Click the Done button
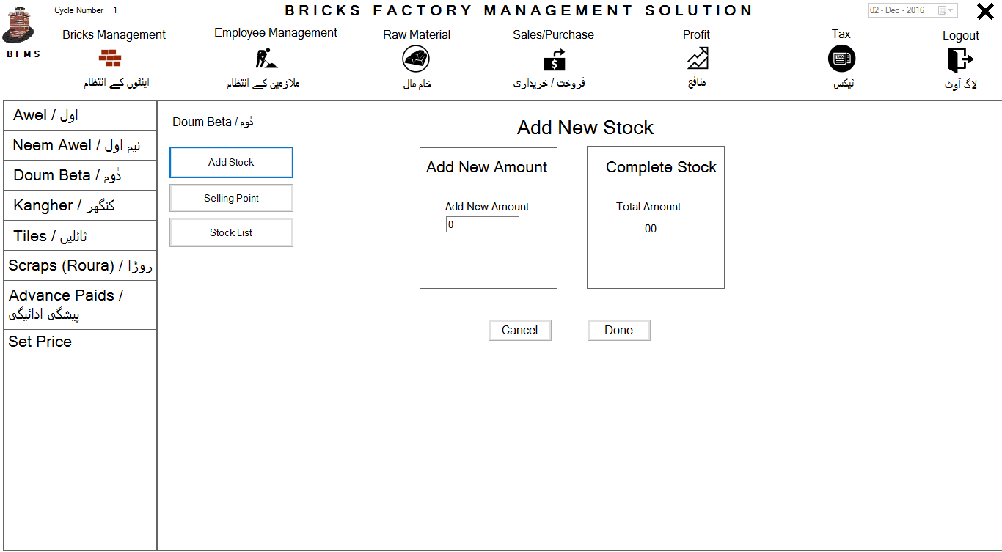 (x=618, y=331)
